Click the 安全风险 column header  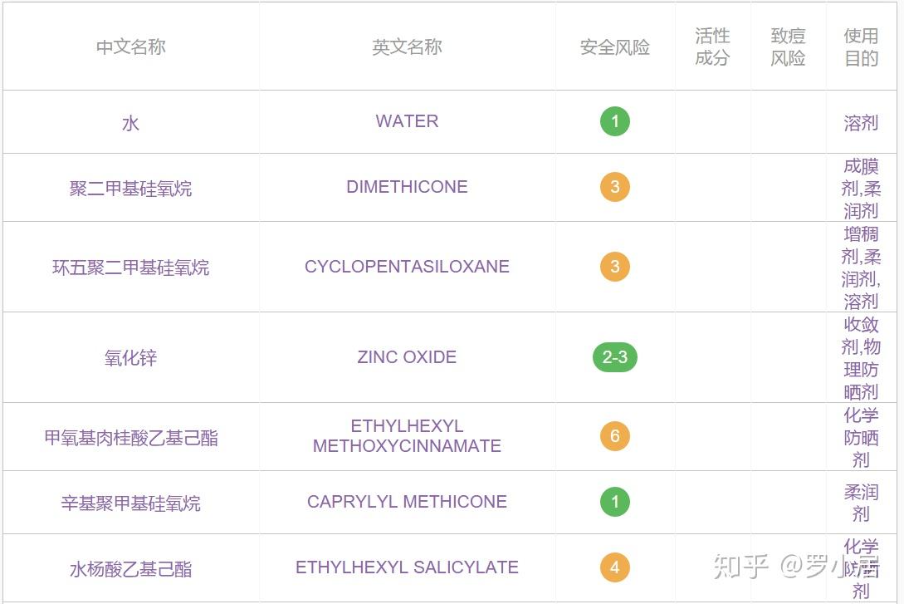(614, 47)
